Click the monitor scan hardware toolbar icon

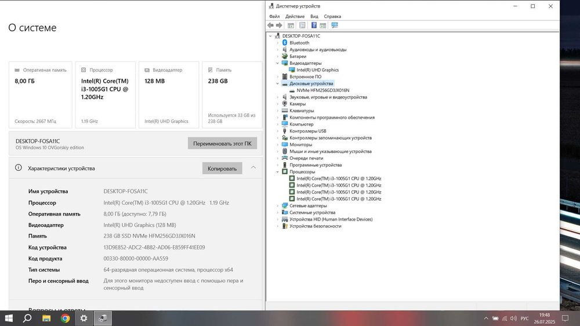[335, 25]
